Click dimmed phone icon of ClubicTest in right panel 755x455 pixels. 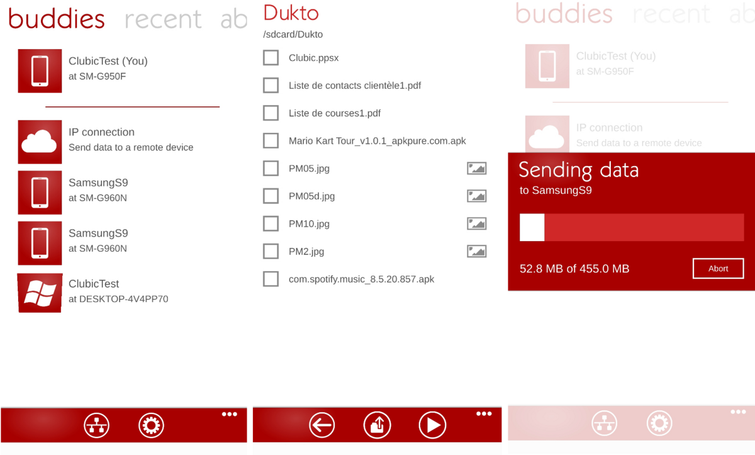coord(547,66)
